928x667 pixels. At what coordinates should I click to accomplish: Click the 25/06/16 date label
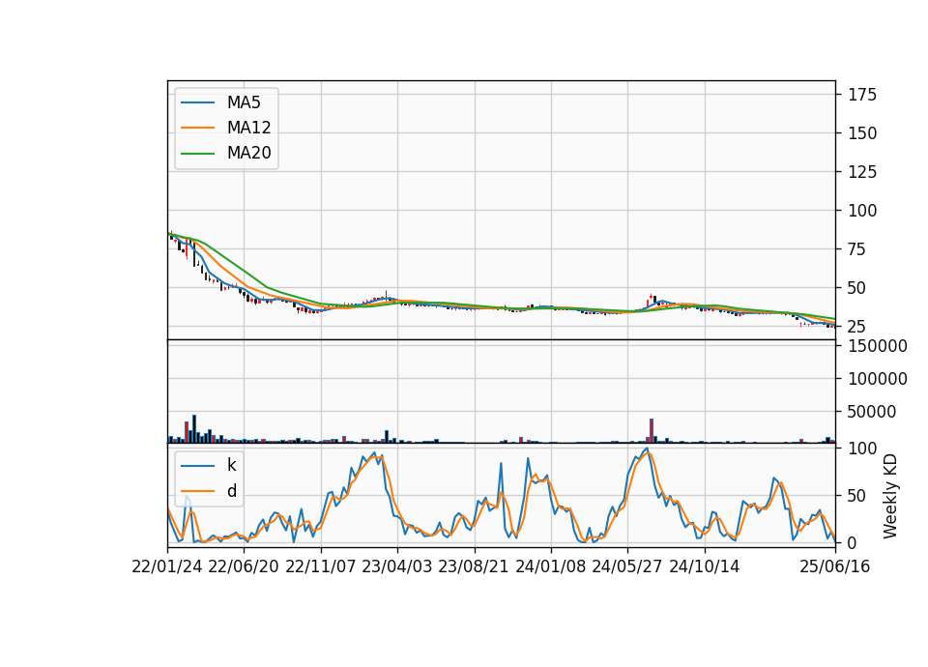(x=834, y=566)
